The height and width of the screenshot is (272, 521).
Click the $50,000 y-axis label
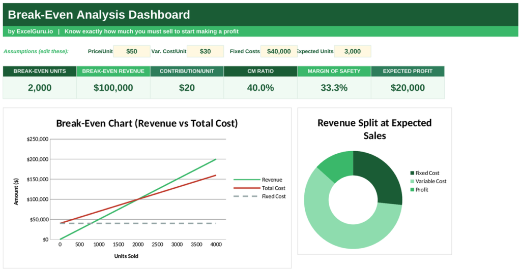pos(39,219)
